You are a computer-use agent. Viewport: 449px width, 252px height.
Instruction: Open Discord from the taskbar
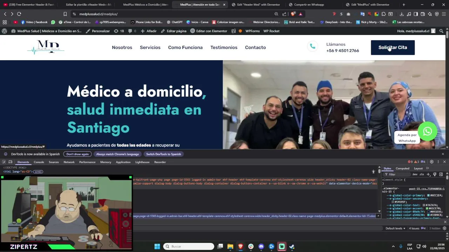click(x=261, y=246)
